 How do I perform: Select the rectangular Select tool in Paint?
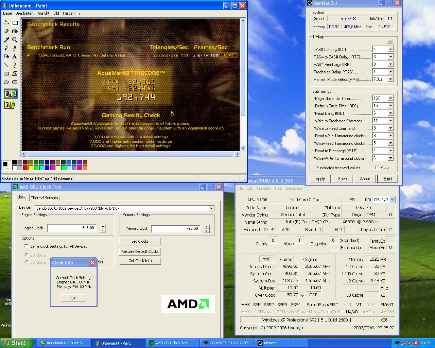click(15, 23)
